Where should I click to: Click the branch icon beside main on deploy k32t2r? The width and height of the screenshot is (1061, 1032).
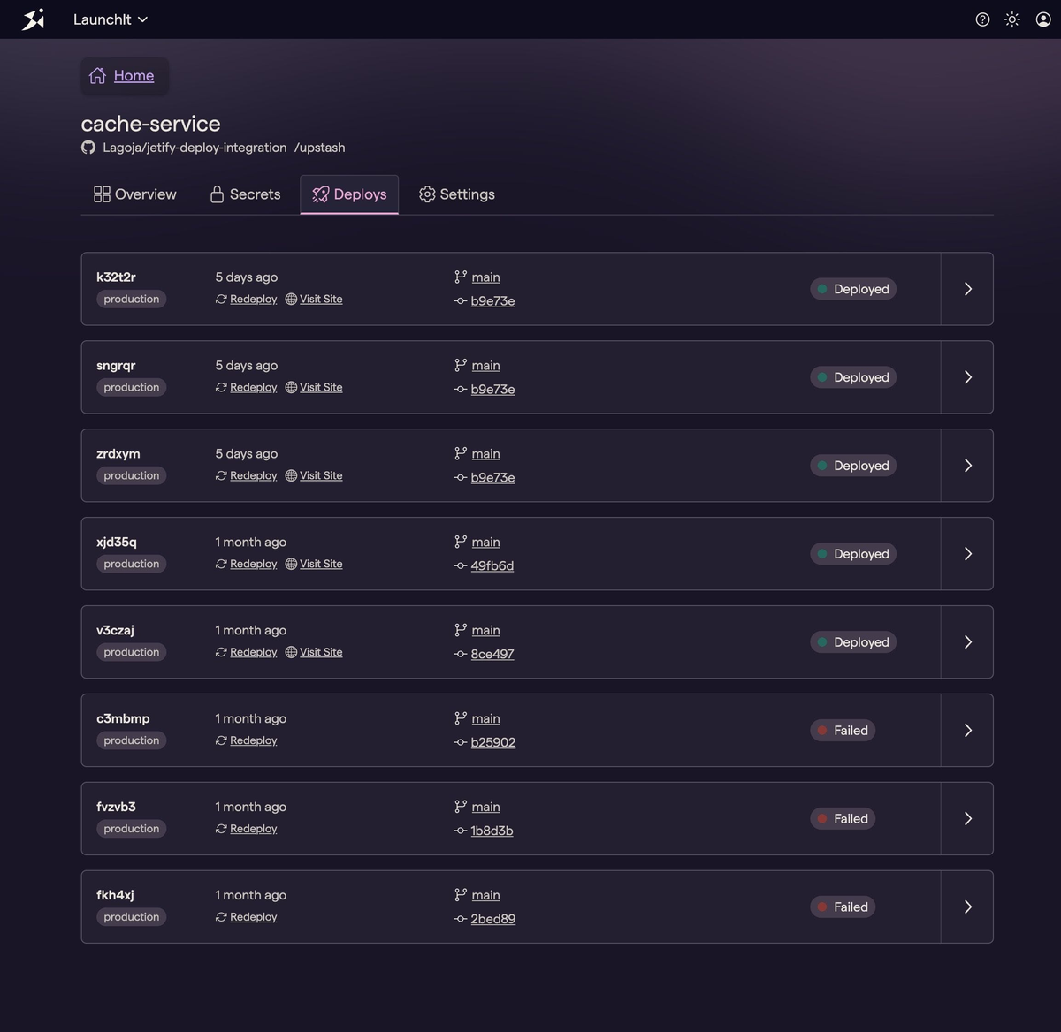tap(460, 276)
